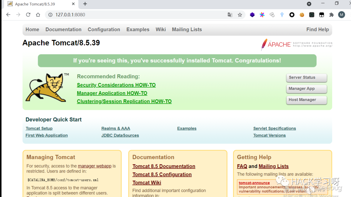Click the Apache Tomcat/8.5.39 page heading
The width and height of the screenshot is (351, 197).
click(61, 43)
